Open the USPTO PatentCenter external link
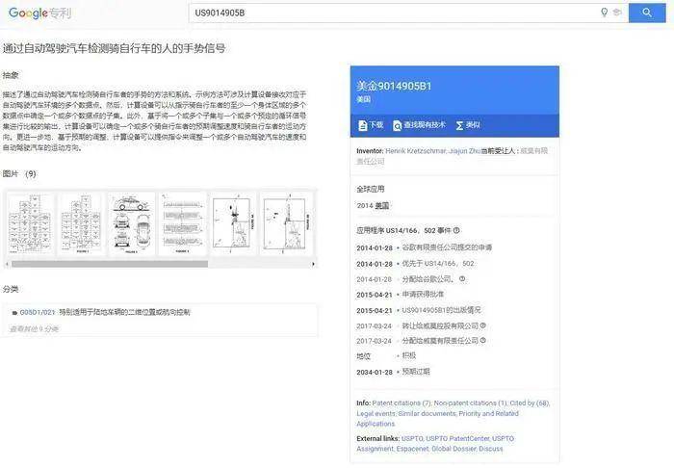 (457, 438)
